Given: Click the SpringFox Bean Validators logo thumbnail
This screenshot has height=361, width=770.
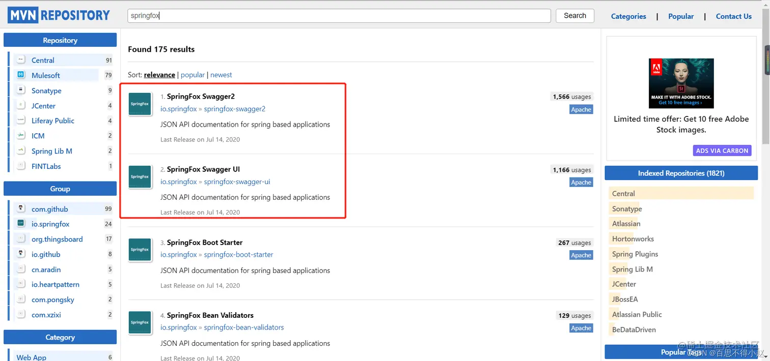Looking at the screenshot, I should (140, 322).
